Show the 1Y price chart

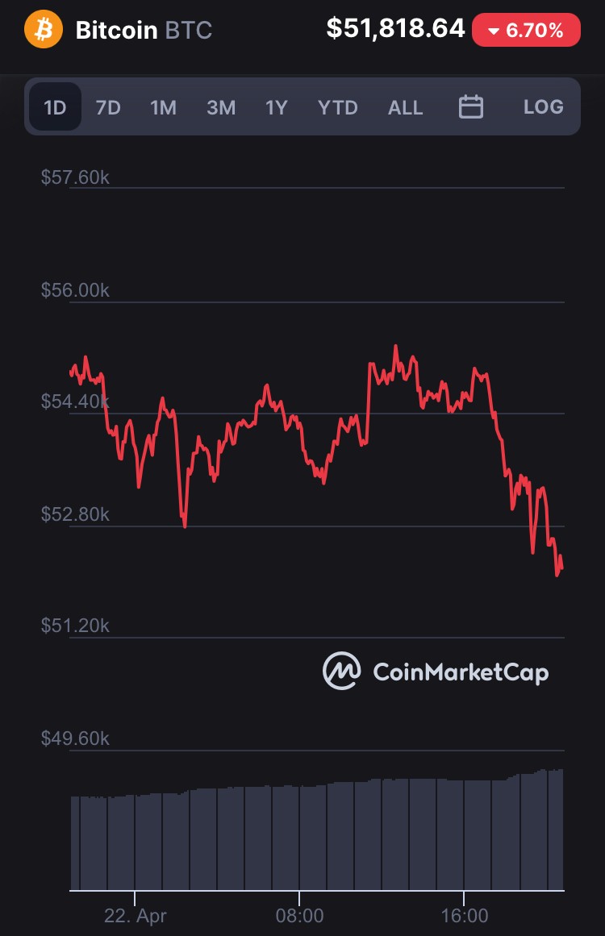click(277, 107)
